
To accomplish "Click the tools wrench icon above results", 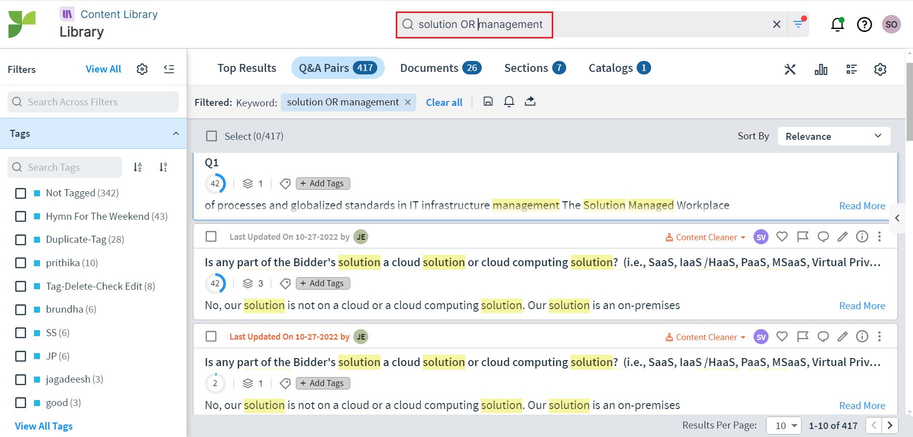I will click(x=790, y=69).
